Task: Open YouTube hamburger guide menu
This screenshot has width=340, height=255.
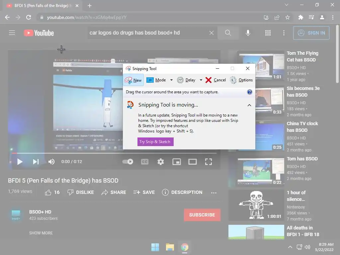Action: click(x=12, y=33)
